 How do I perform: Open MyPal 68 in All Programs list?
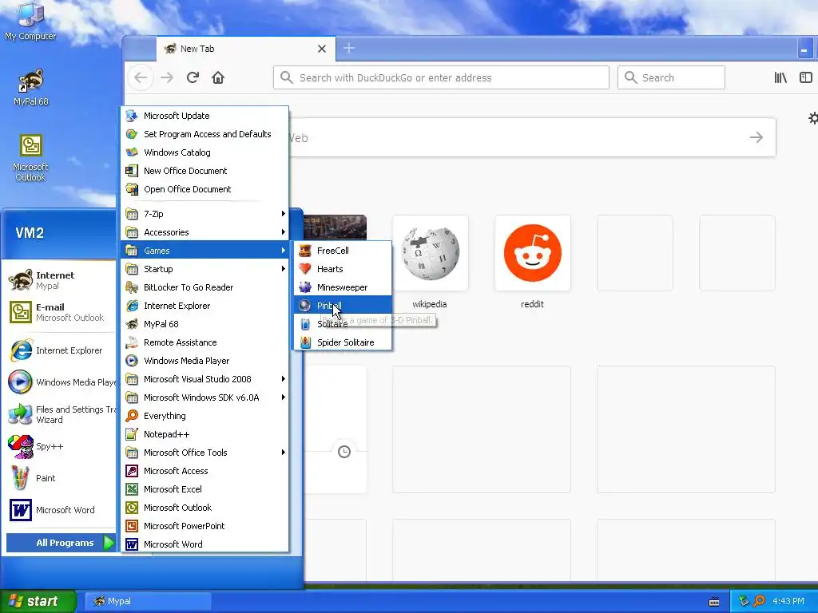click(205, 324)
